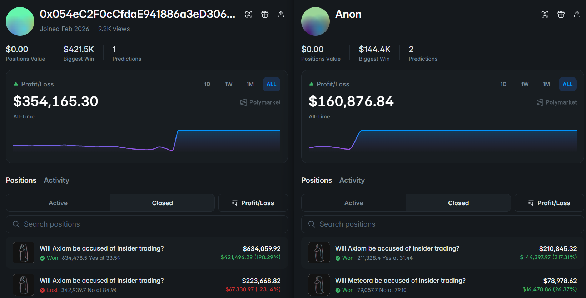Select 1D range on left Profit/Loss chart
Image resolution: width=586 pixels, height=298 pixels.
pos(207,84)
